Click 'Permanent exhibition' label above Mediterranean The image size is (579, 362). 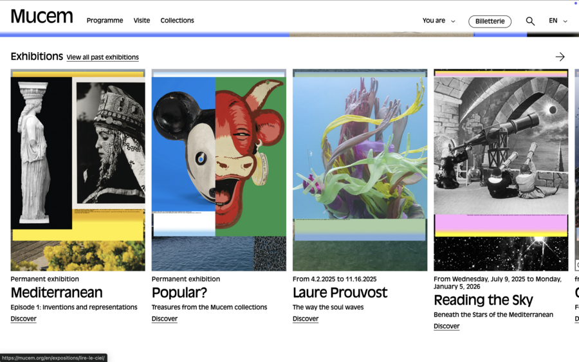click(44, 279)
